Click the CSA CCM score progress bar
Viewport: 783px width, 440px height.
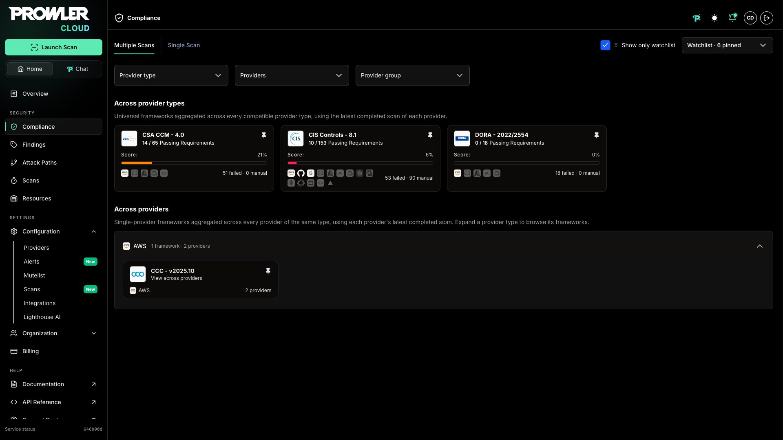(x=194, y=163)
